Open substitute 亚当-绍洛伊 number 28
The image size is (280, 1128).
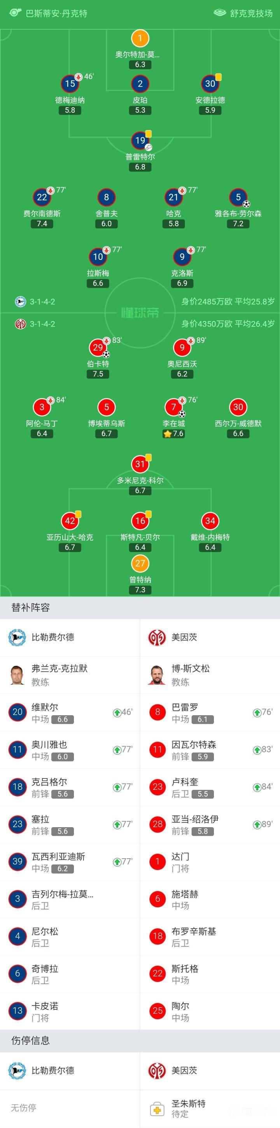[210, 824]
